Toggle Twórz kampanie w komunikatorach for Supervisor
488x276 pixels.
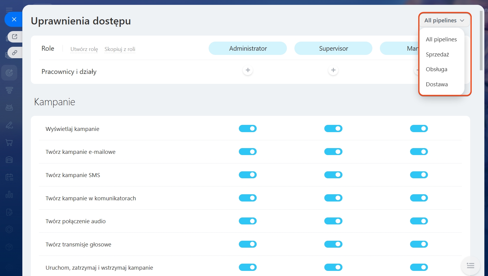333,198
